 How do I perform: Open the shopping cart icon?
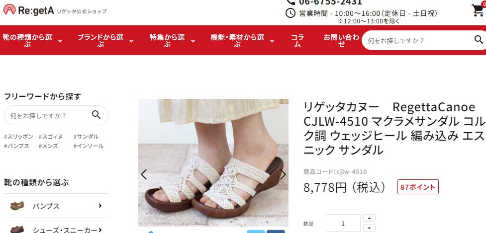point(479,10)
